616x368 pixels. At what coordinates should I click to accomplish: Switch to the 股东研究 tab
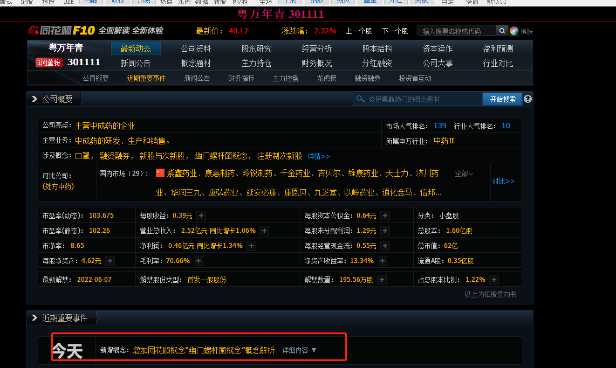pos(257,48)
